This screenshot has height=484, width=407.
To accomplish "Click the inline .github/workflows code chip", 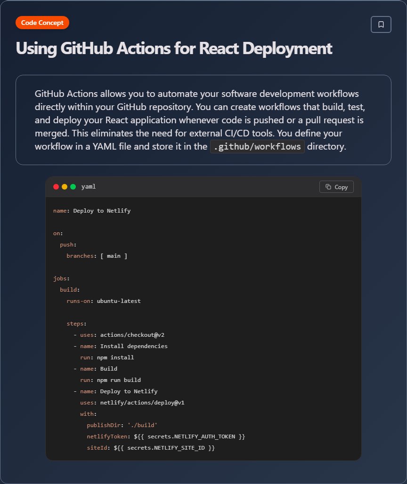I will pyautogui.click(x=257, y=146).
